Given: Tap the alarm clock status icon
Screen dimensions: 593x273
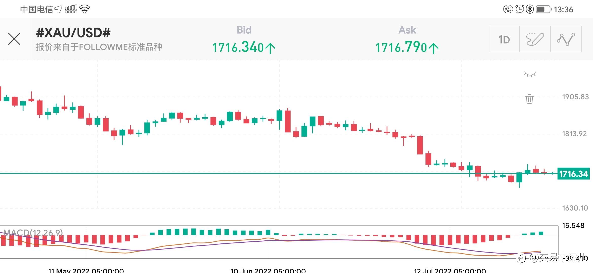Looking at the screenshot, I should pos(520,9).
